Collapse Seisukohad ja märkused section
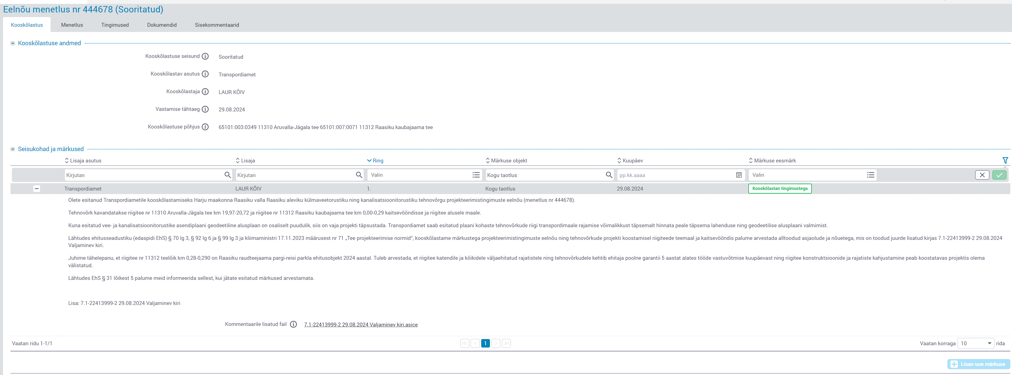This screenshot has width=1012, height=375. pos(13,149)
